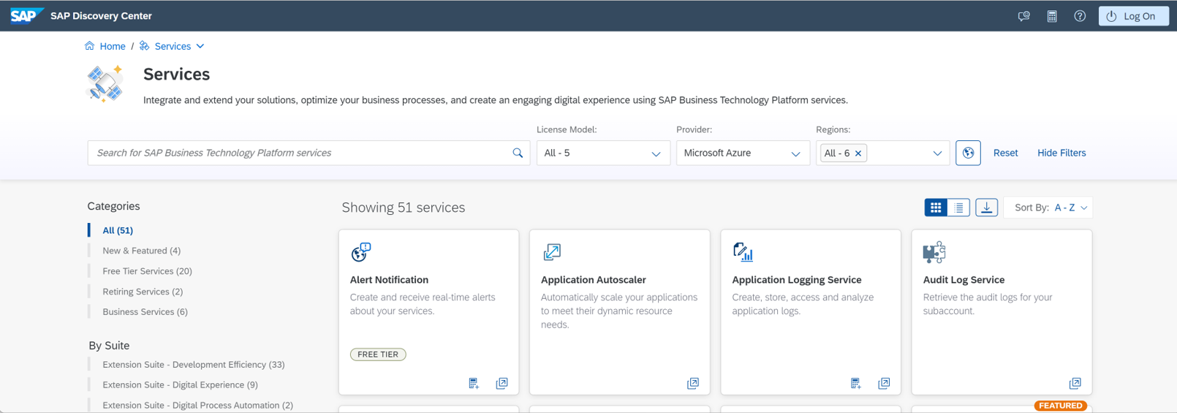This screenshot has width=1177, height=413.
Task: Open Application Autoscaler in new window
Action: click(692, 383)
